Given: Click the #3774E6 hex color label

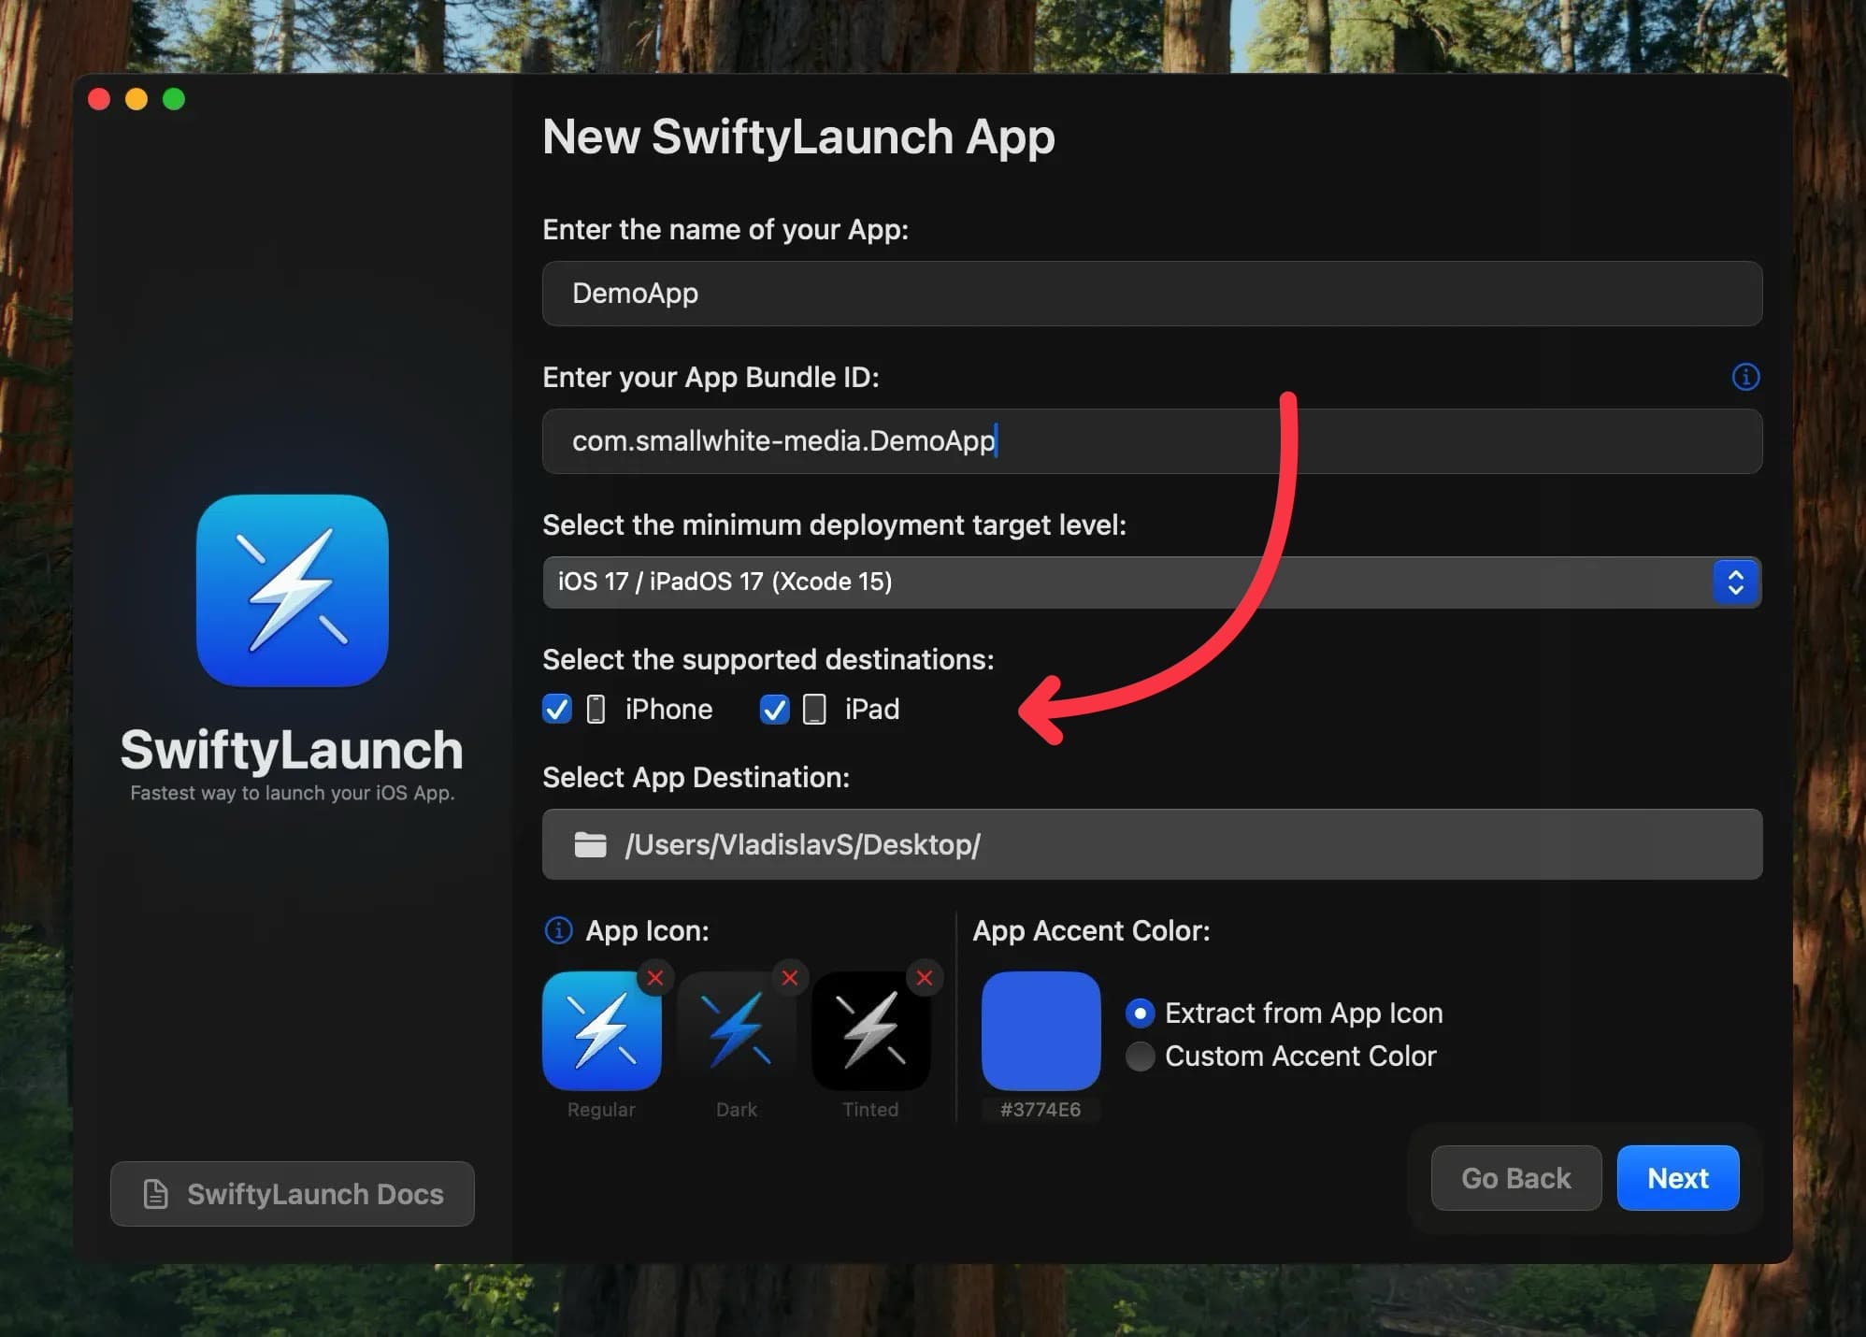Looking at the screenshot, I should tap(1041, 1110).
